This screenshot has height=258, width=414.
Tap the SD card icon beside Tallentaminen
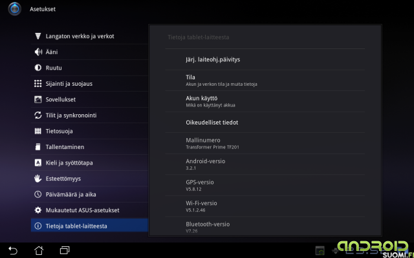tap(38, 147)
